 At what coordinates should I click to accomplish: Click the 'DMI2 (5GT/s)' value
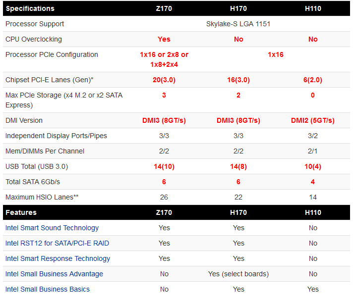[x=313, y=120]
